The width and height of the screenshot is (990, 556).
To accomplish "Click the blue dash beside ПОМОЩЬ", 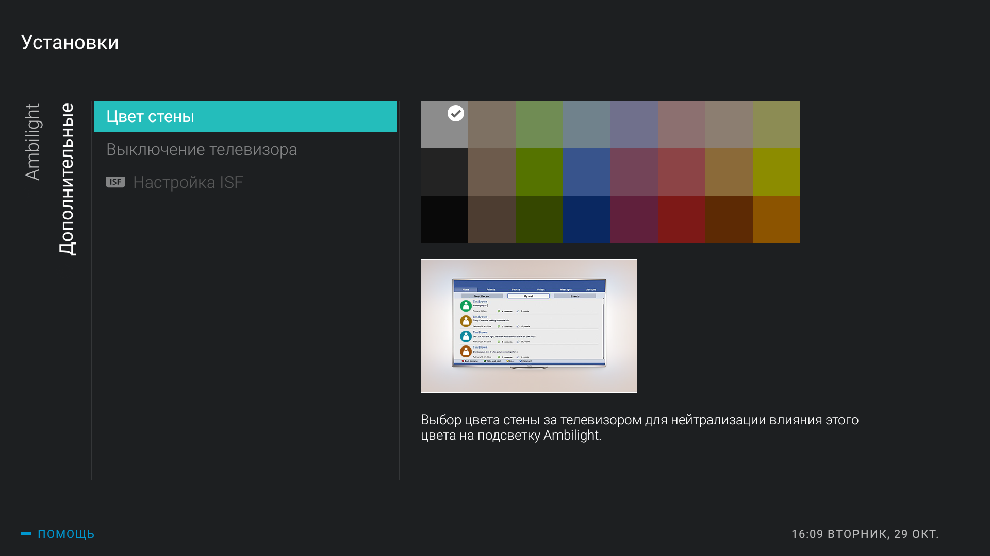I will click(x=26, y=533).
